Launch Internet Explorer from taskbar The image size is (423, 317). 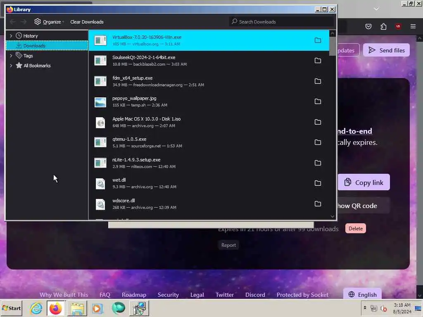coord(36,308)
